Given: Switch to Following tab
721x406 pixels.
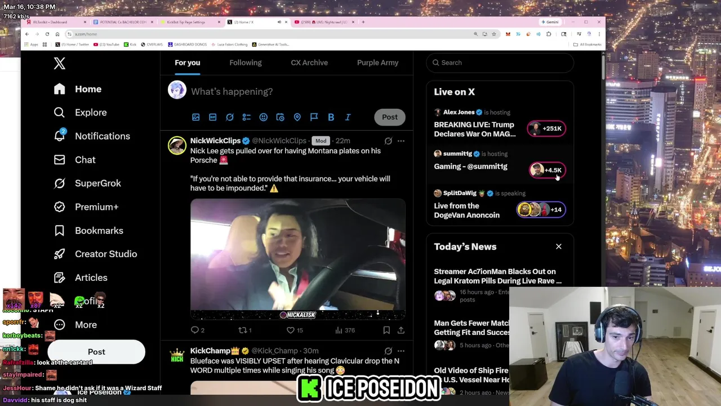Looking at the screenshot, I should click(x=246, y=63).
